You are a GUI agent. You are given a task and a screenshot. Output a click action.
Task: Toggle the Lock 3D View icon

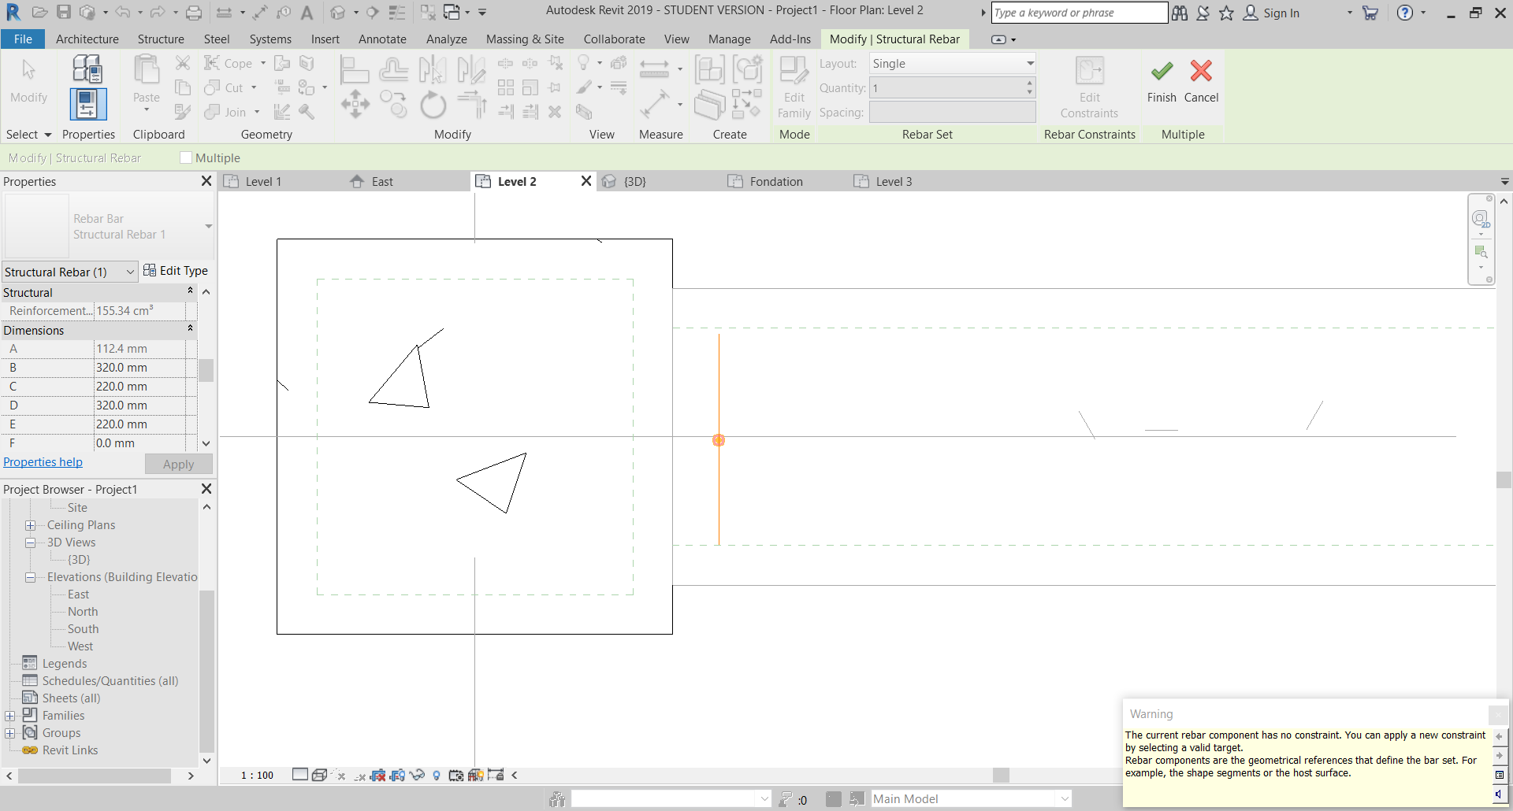click(x=495, y=776)
